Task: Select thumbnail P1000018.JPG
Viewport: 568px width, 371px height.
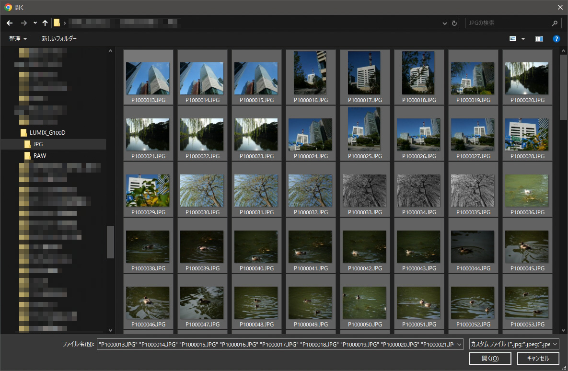Action: (x=419, y=77)
